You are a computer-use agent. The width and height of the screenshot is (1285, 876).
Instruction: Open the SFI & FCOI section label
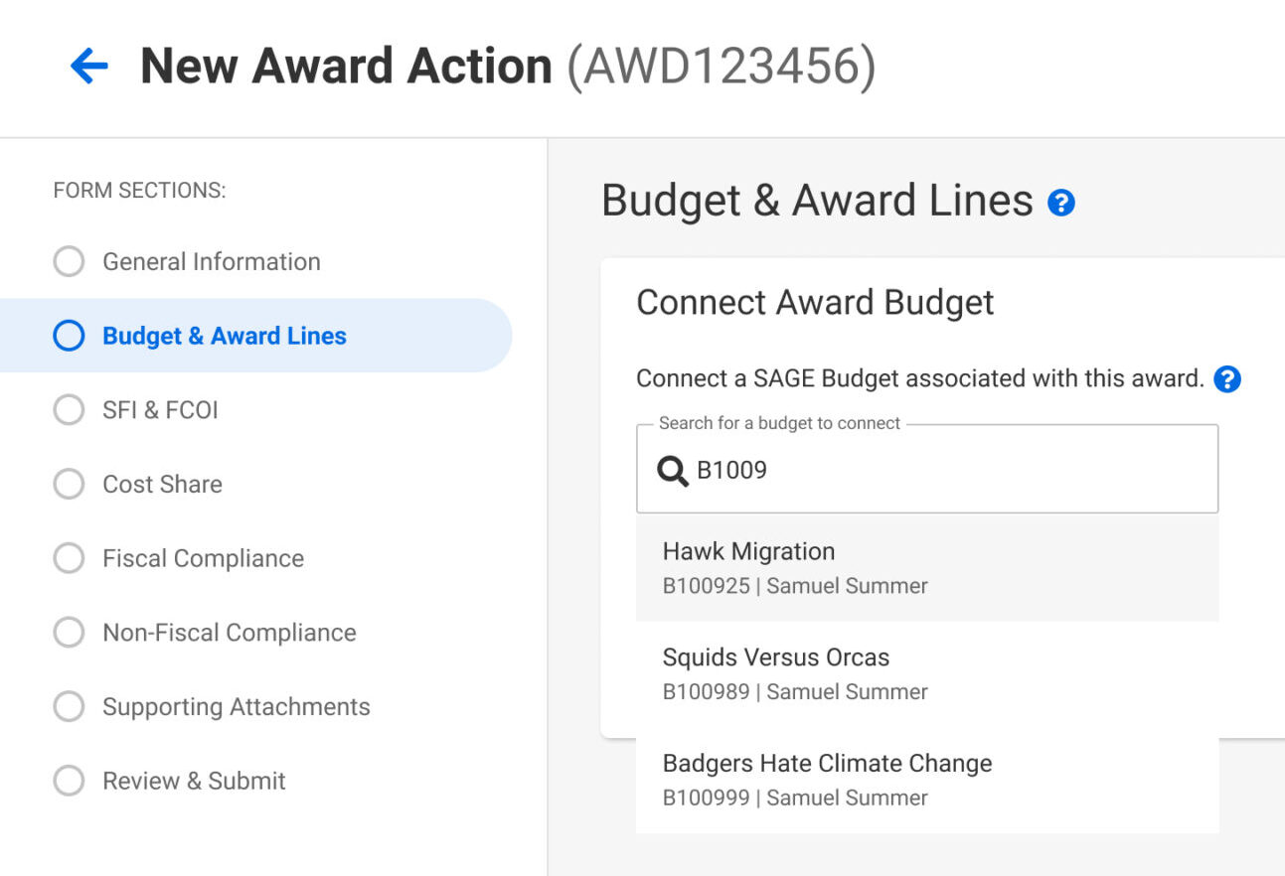160,409
